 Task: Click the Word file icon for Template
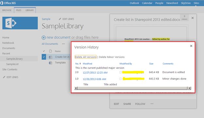pos(50,63)
